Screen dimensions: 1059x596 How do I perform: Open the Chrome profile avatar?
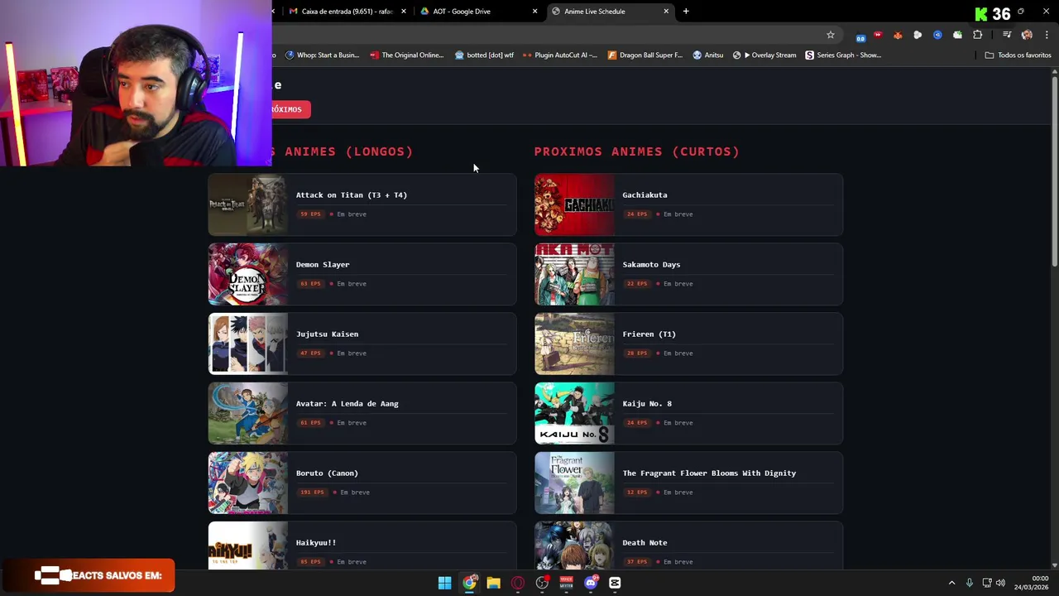[x=1027, y=35]
